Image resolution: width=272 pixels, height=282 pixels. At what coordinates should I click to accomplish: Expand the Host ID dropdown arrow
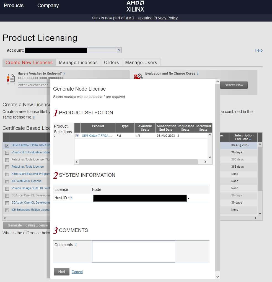(x=189, y=198)
